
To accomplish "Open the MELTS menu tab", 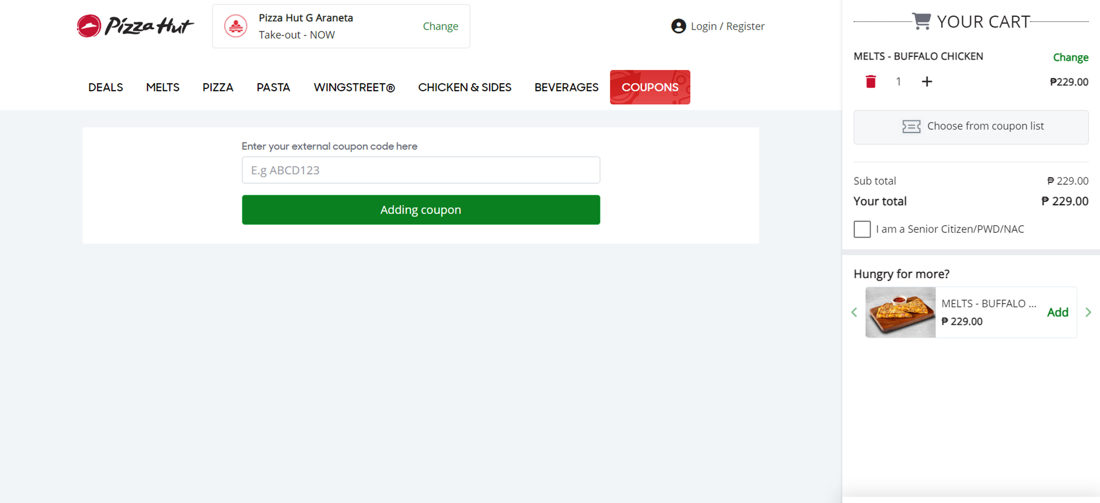I will pos(163,87).
